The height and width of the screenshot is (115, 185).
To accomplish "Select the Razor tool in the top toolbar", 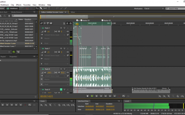I will tap(41, 8).
